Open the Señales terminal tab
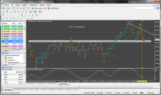161x95 pixels. [x=52, y=90]
